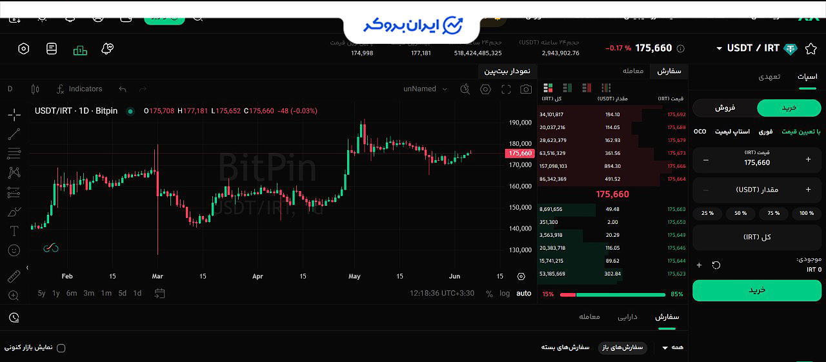Open the guide book icon in header

pos(52,49)
